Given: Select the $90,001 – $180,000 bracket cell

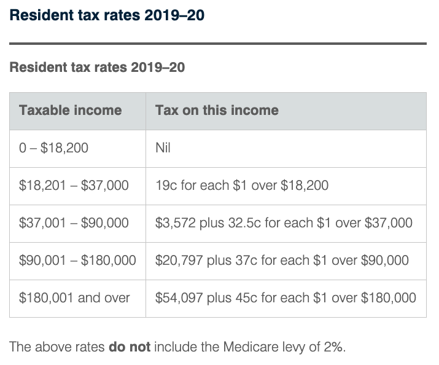Looking at the screenshot, I should (77, 261).
